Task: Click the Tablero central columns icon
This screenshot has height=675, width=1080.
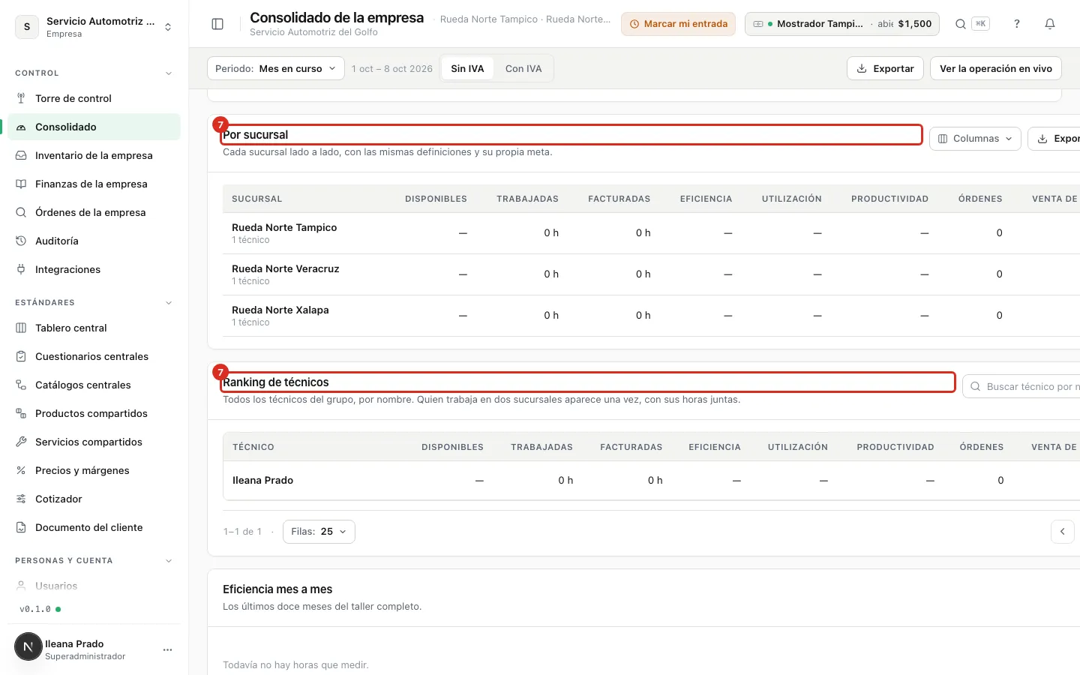Action: coord(21,328)
